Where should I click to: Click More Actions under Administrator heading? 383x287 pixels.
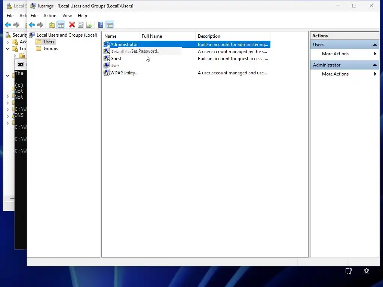coord(335,74)
